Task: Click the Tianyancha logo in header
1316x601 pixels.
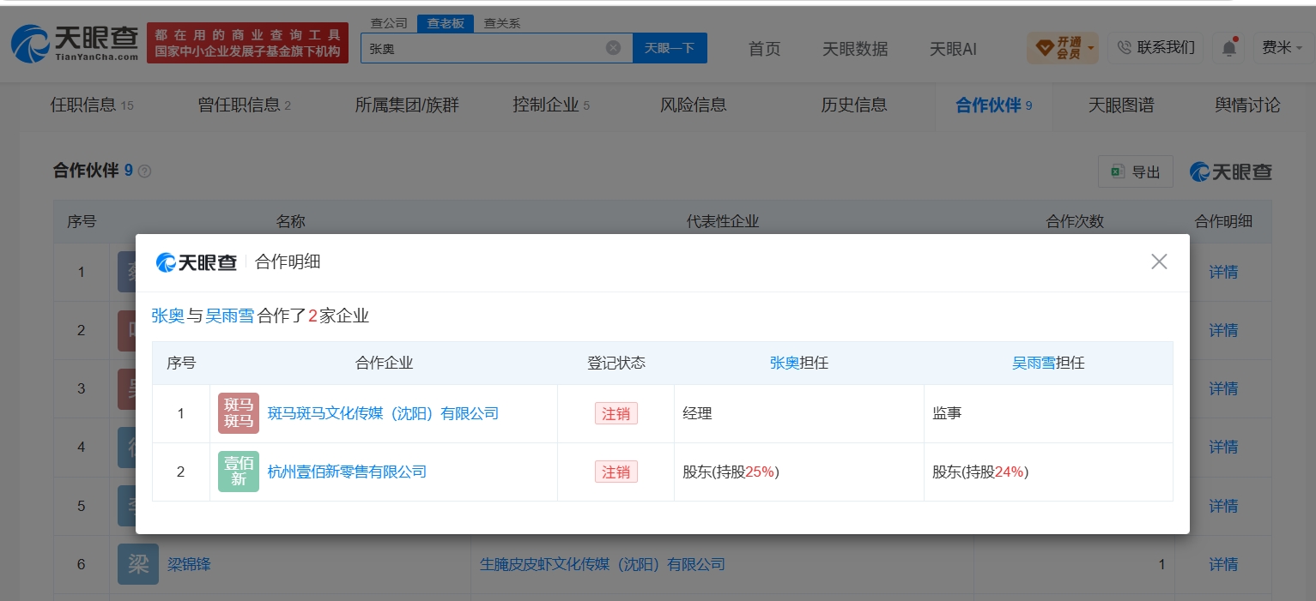Action: click(75, 43)
